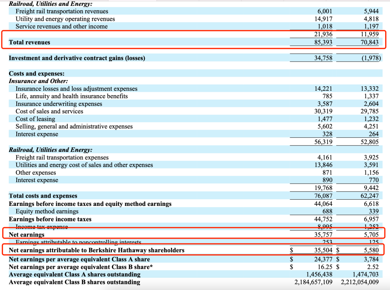Select the insurance losses value 13,332
Screen dimensions: 390x290
pyautogui.click(x=370, y=89)
